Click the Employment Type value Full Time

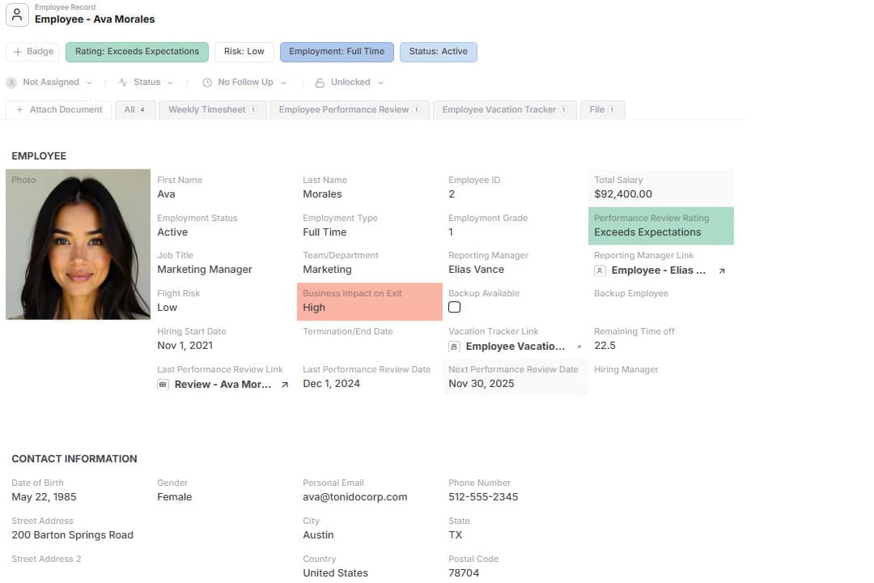325,232
